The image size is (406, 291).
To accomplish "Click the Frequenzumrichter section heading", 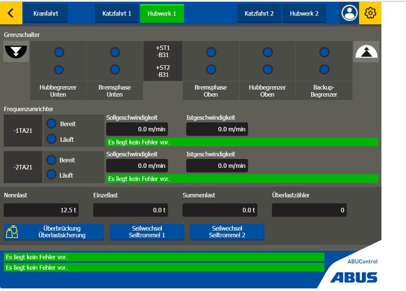I will pyautogui.click(x=29, y=109).
